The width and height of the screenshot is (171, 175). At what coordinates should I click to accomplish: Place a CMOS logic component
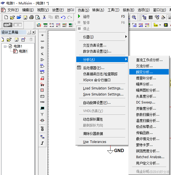(x=42, y=72)
